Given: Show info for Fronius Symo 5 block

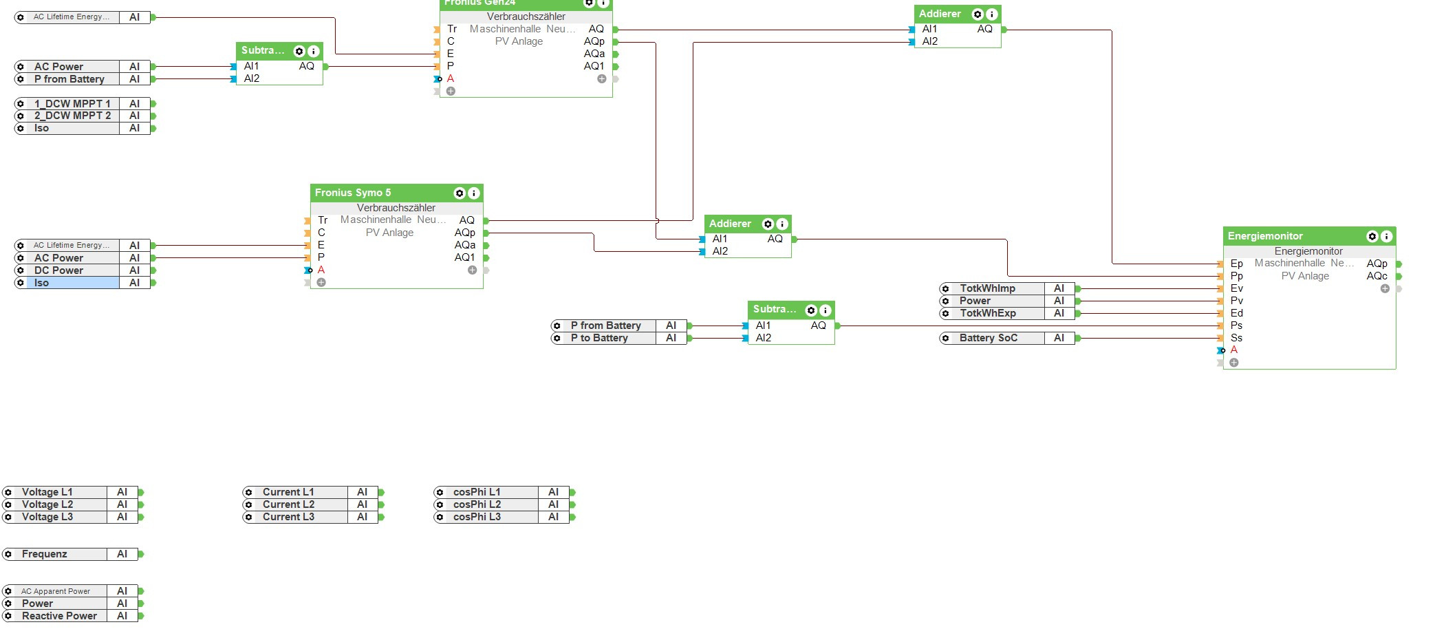Looking at the screenshot, I should pos(473,193).
